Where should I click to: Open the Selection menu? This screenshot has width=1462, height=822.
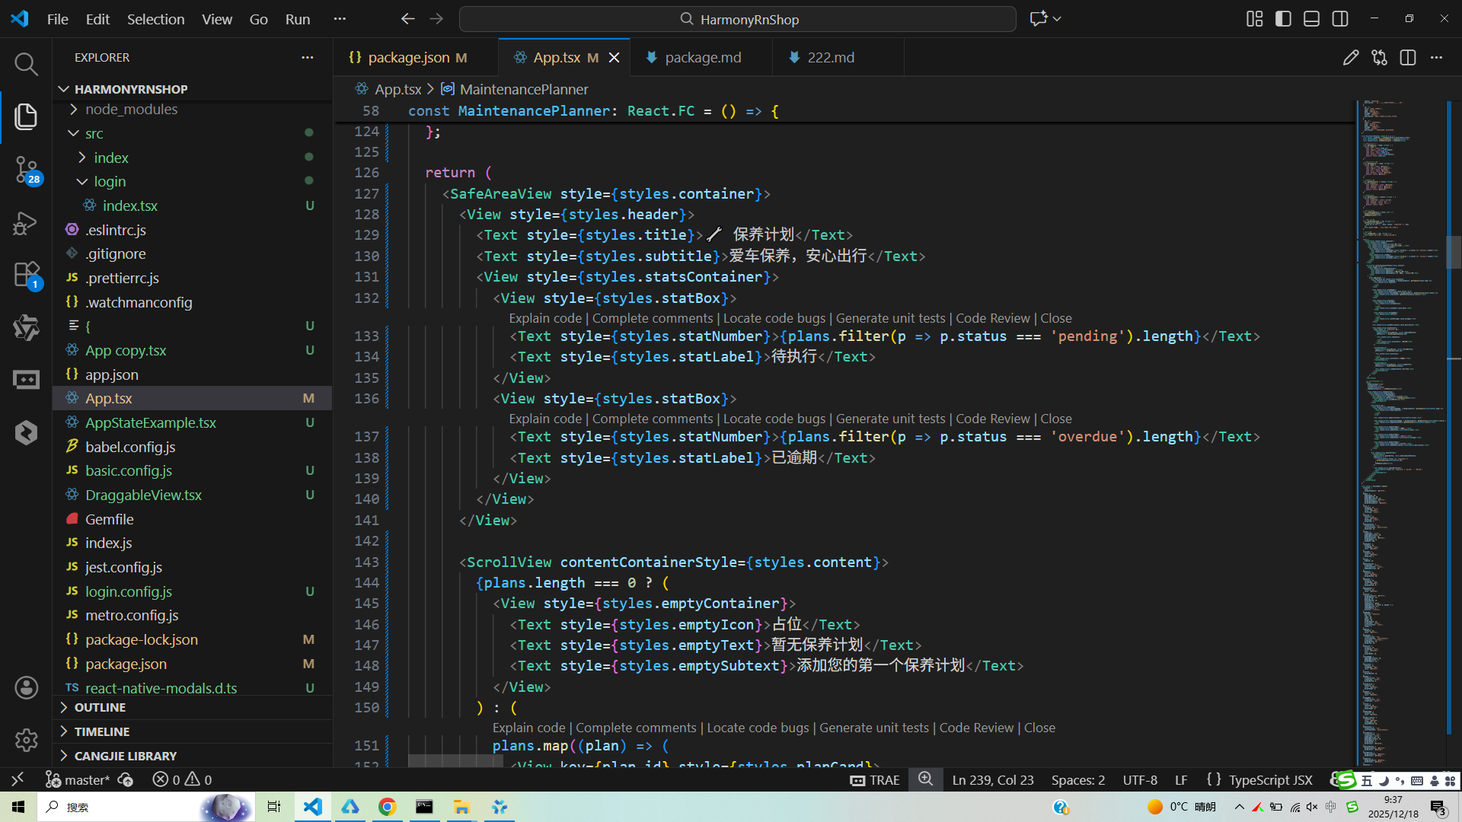[x=155, y=19]
